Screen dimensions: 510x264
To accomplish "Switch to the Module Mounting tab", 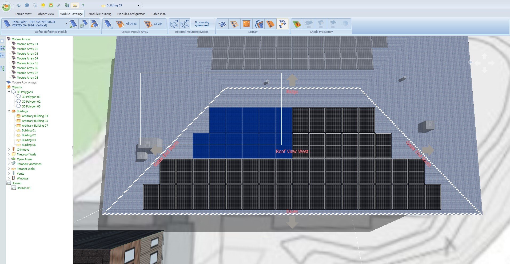I will pyautogui.click(x=100, y=14).
